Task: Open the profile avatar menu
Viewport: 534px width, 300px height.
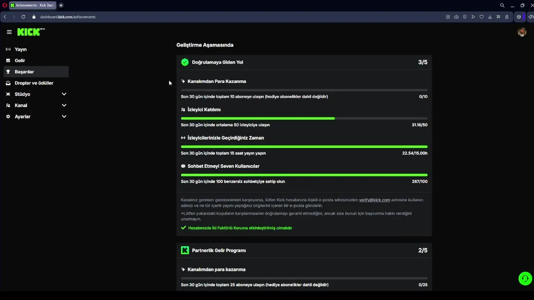Action: 521,32
